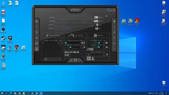Click the reset to defaults arrow icon
Viewport: 169px width, 95px height.
[71, 60]
